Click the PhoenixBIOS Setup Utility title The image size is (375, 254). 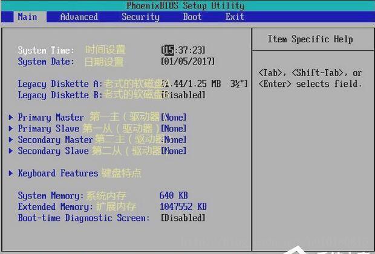[x=186, y=5]
